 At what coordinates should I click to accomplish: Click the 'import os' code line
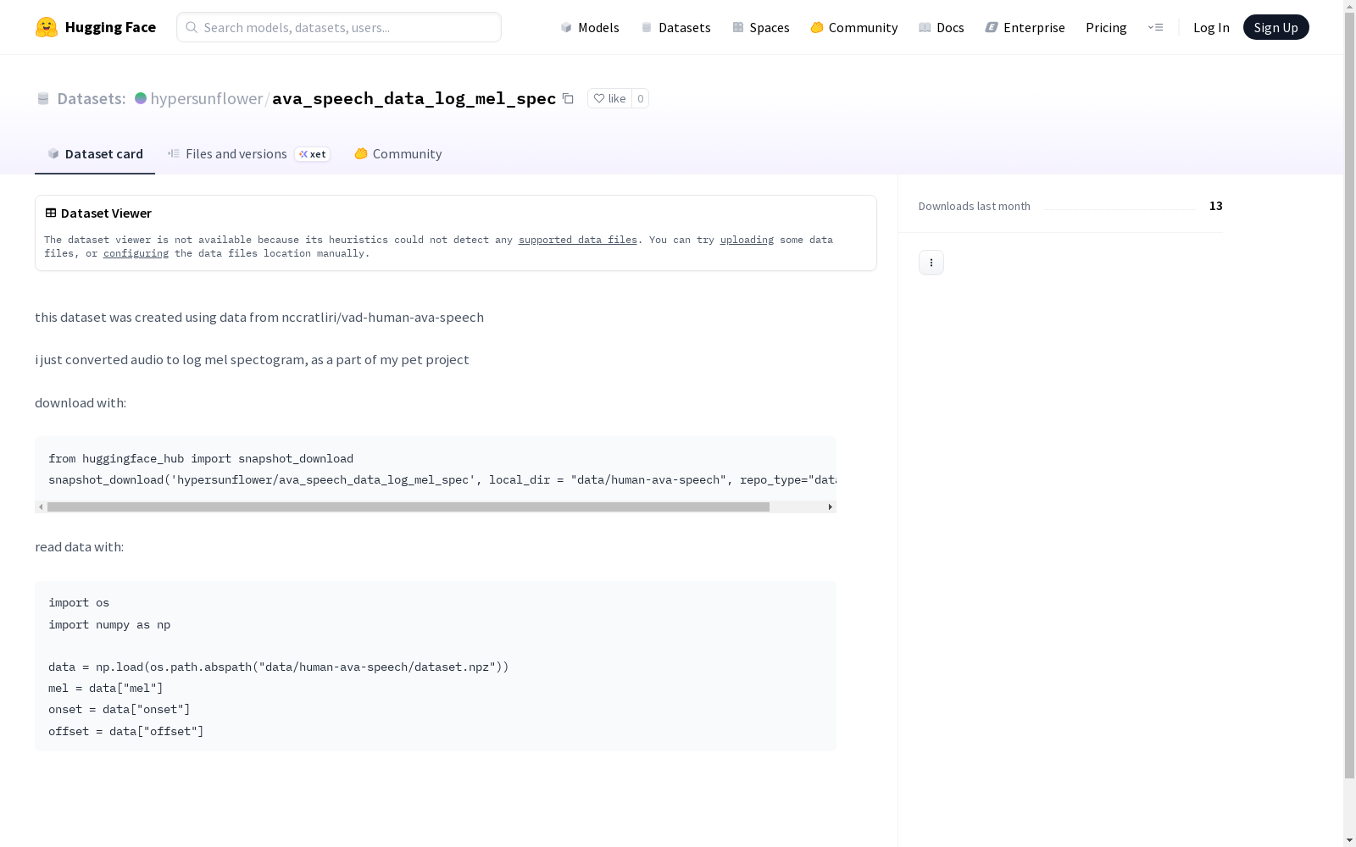[x=79, y=602]
